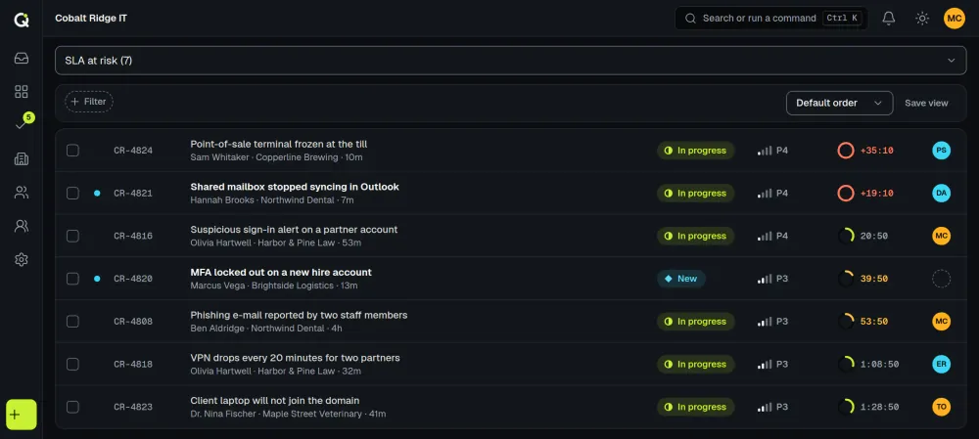Open the settings gear in sidebar
The width and height of the screenshot is (979, 439).
pyautogui.click(x=22, y=259)
